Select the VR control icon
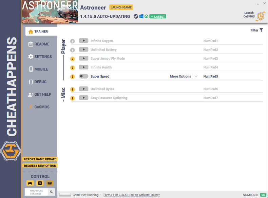This screenshot has width=268, height=198. (40, 183)
